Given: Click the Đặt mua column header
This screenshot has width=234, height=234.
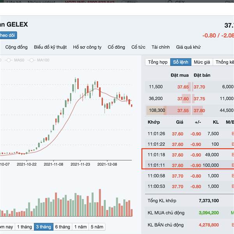Looking at the screenshot, I should (179, 75).
